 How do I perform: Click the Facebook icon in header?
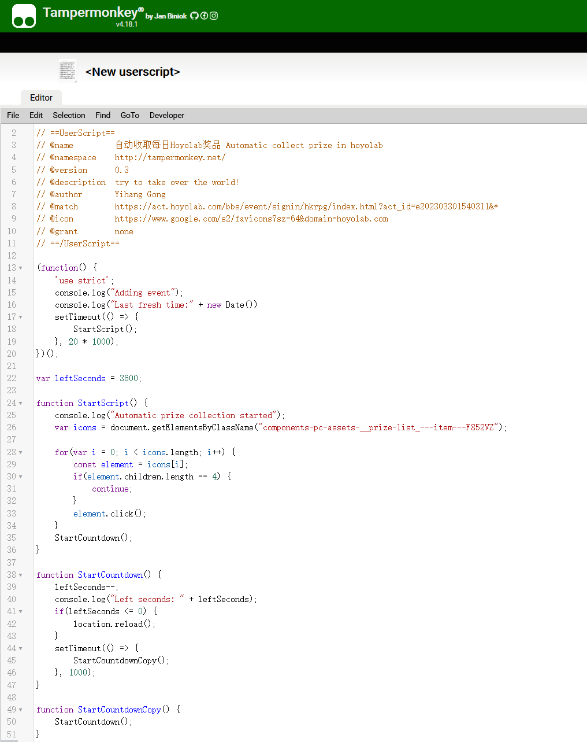coord(204,16)
